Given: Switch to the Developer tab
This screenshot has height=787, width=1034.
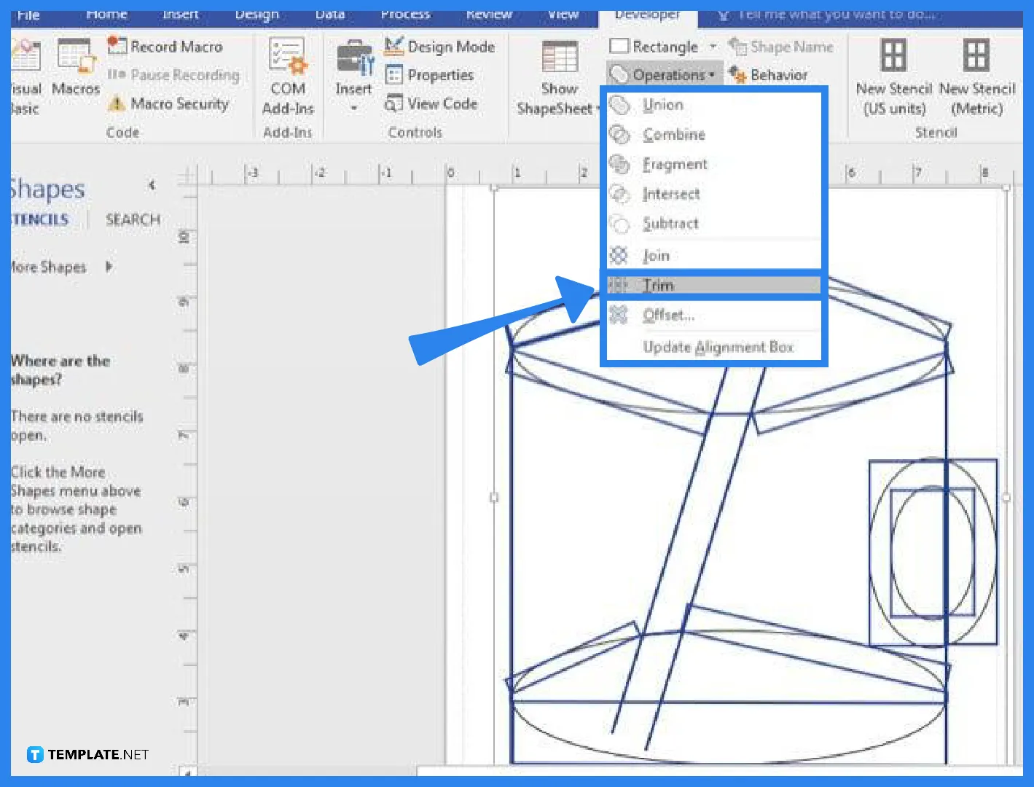Looking at the screenshot, I should 647,12.
